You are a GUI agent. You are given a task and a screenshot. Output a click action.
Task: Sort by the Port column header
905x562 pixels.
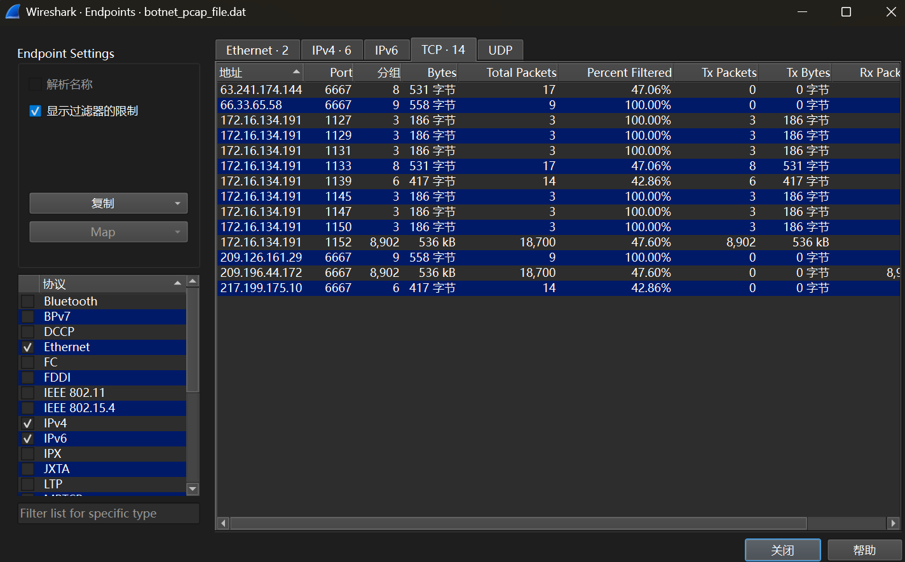(x=329, y=72)
